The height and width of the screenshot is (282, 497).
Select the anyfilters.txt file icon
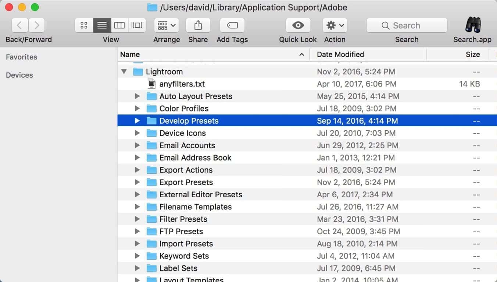coord(151,84)
